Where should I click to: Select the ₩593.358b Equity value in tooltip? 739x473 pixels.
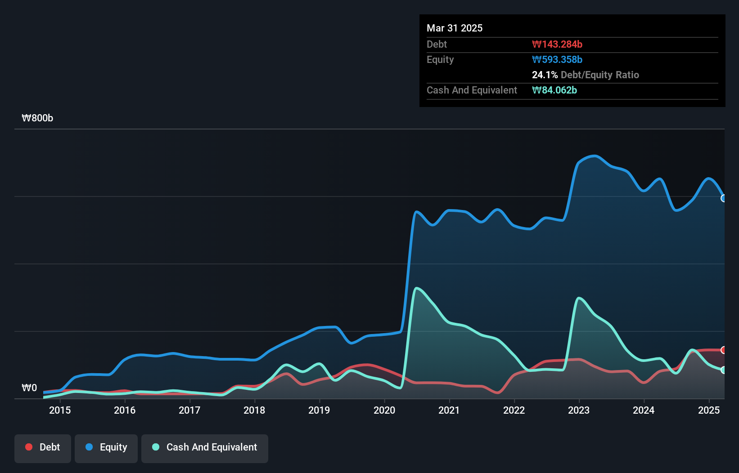point(557,59)
